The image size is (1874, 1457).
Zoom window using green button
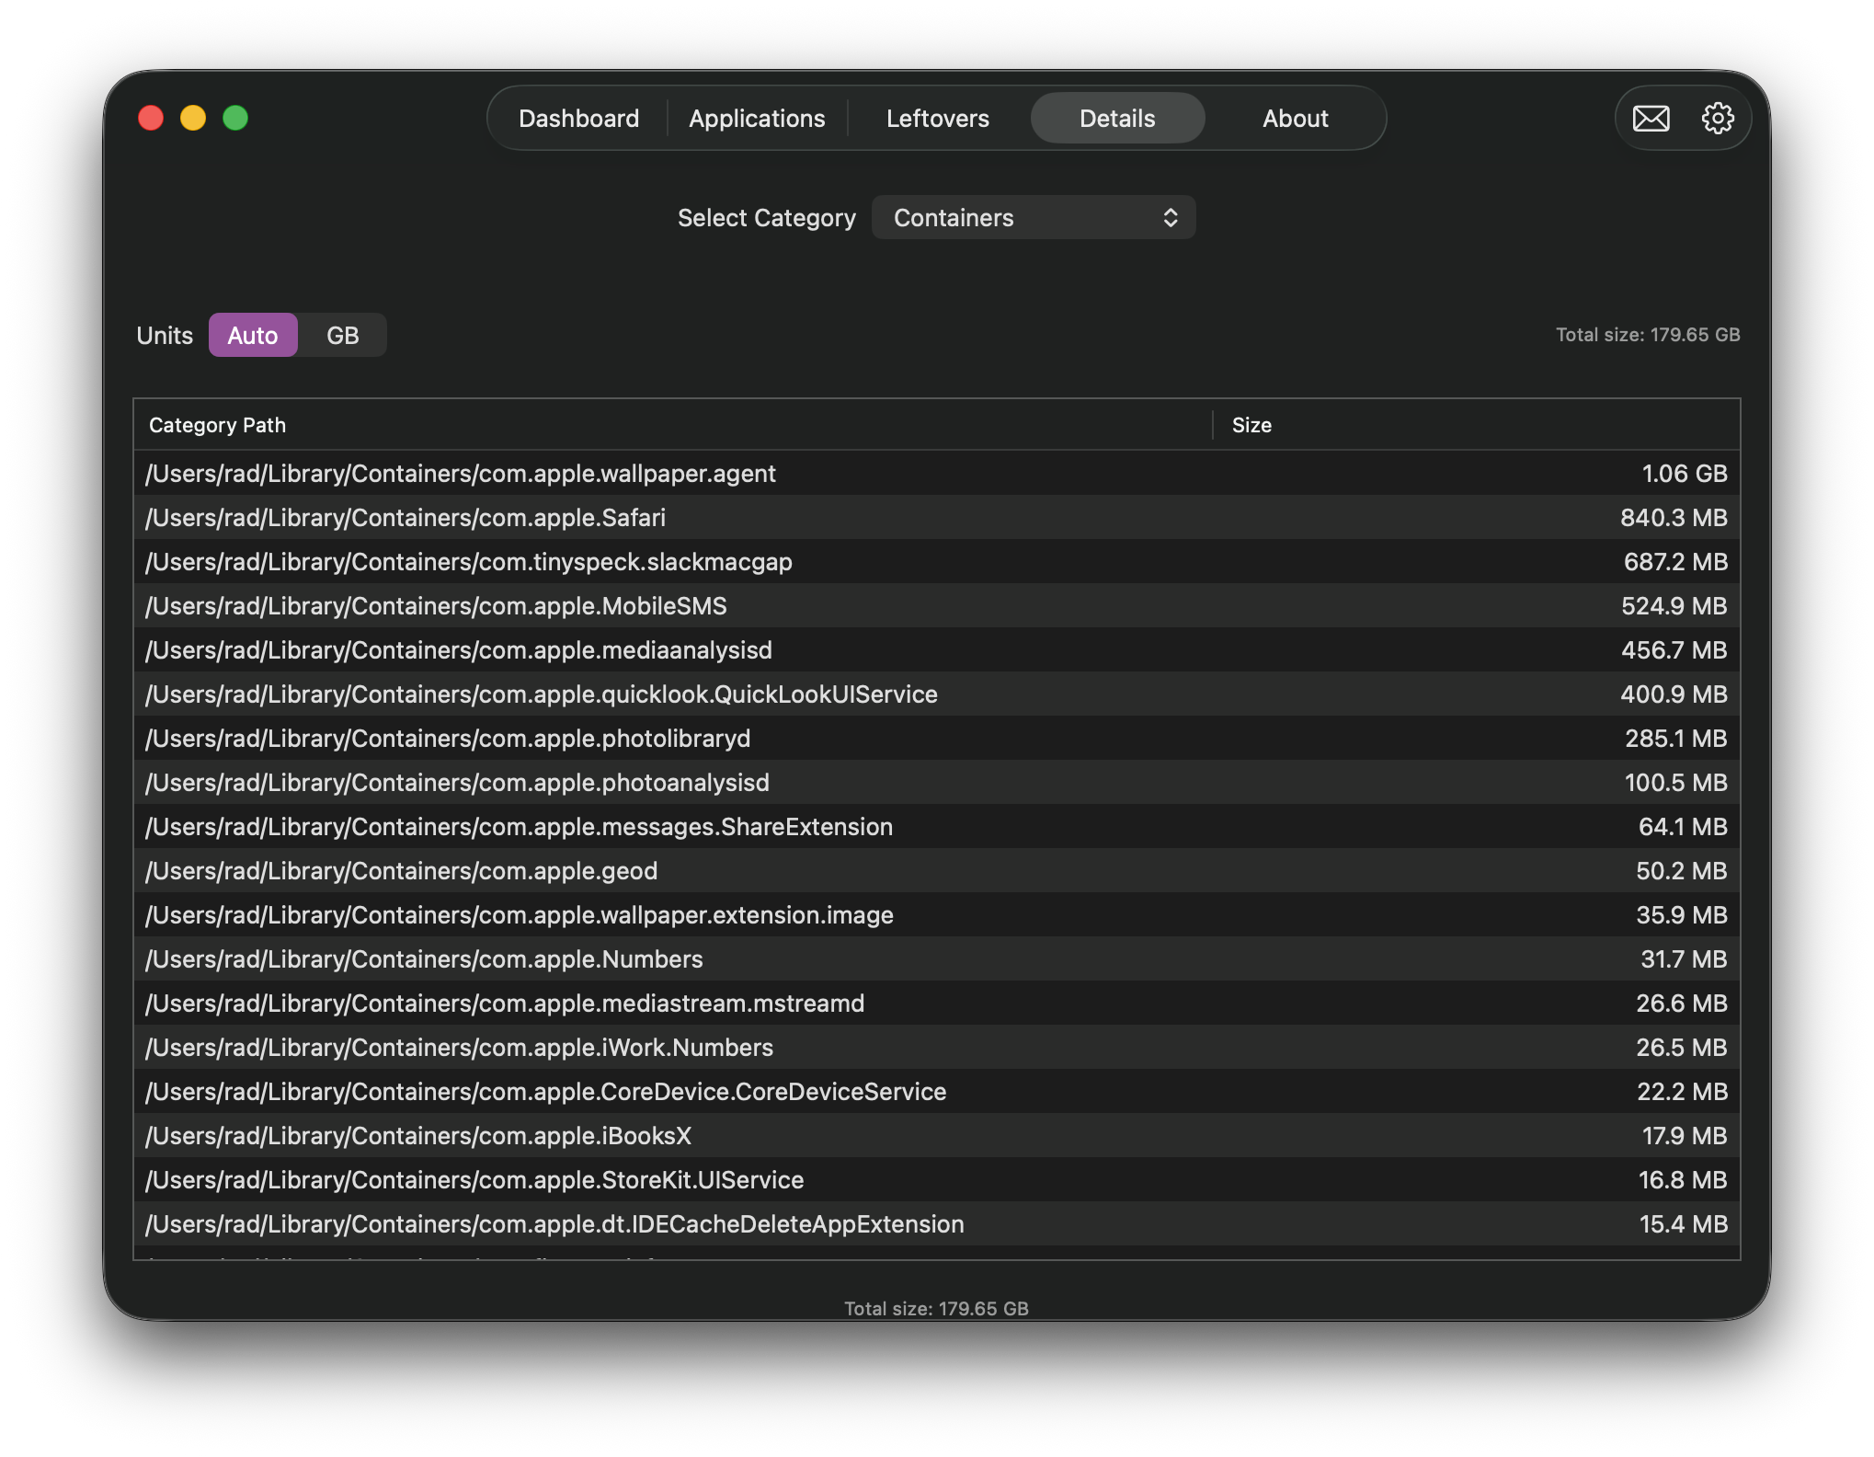(235, 119)
